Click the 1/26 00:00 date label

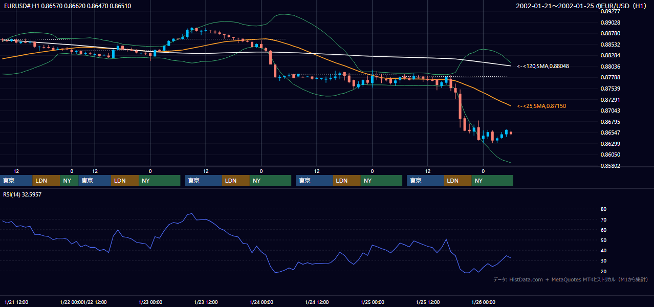[483, 302]
